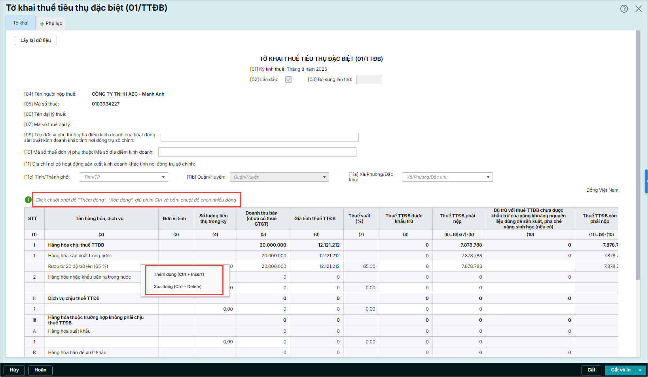
Task: Click the vertical scrollbar of the form
Action: 637,154
